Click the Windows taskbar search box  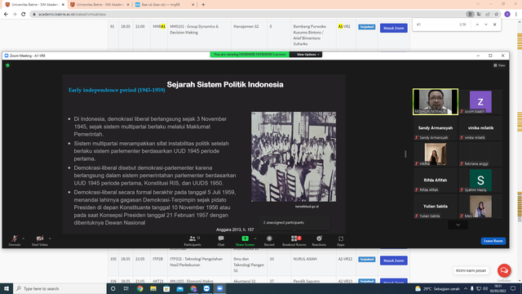pyautogui.click(x=60, y=288)
